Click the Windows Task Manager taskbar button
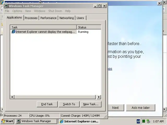 pos(36,121)
